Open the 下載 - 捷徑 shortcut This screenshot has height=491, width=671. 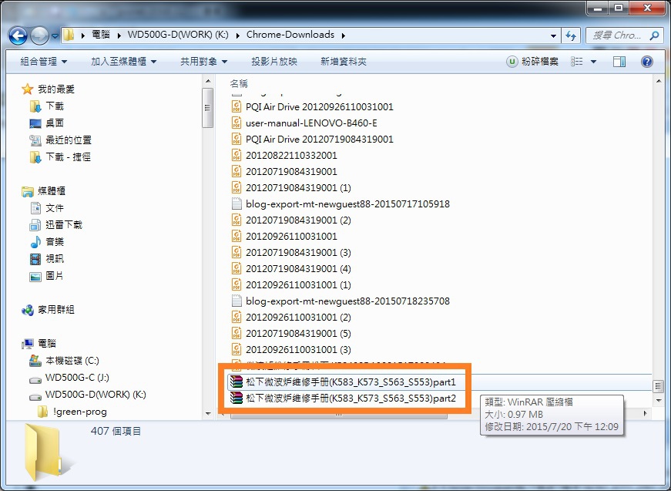(x=68, y=157)
